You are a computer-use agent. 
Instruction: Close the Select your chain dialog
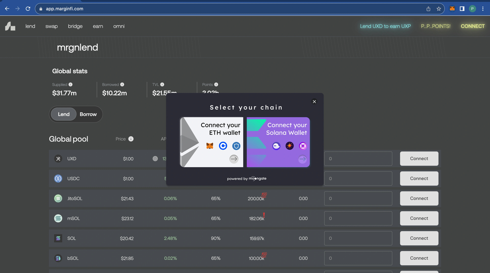tap(314, 102)
